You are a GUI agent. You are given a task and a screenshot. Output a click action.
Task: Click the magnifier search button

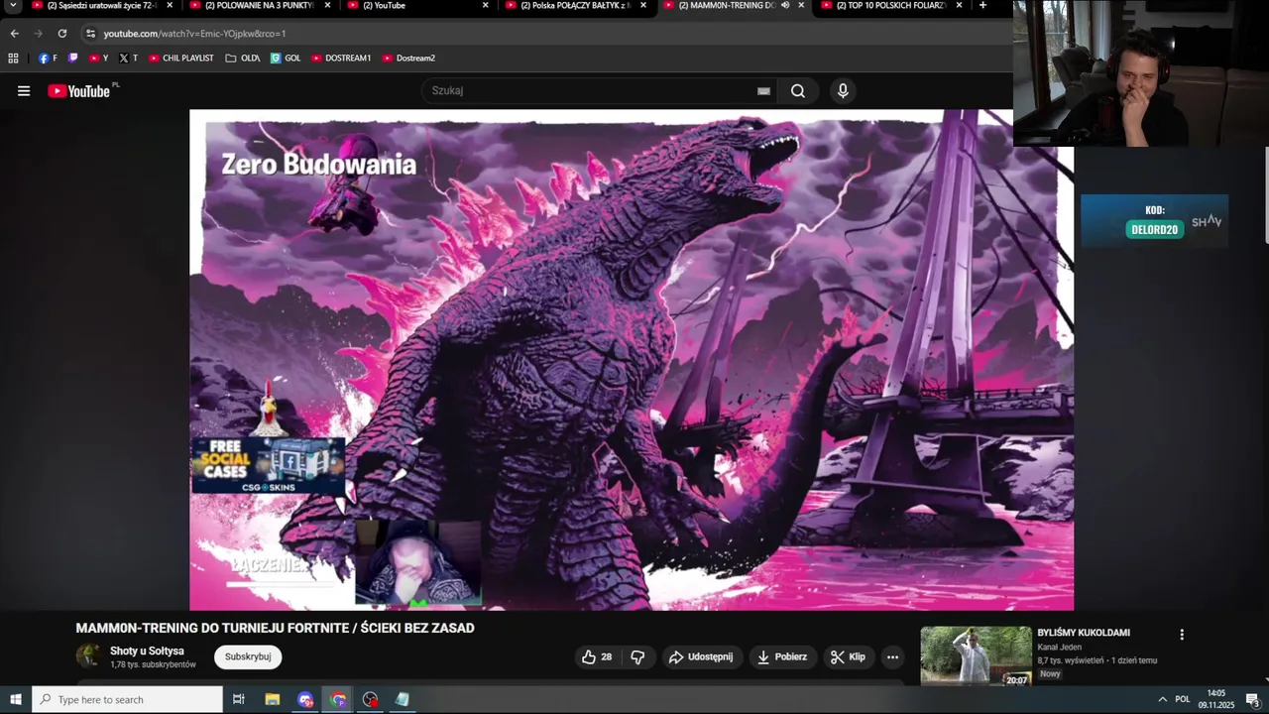click(798, 91)
